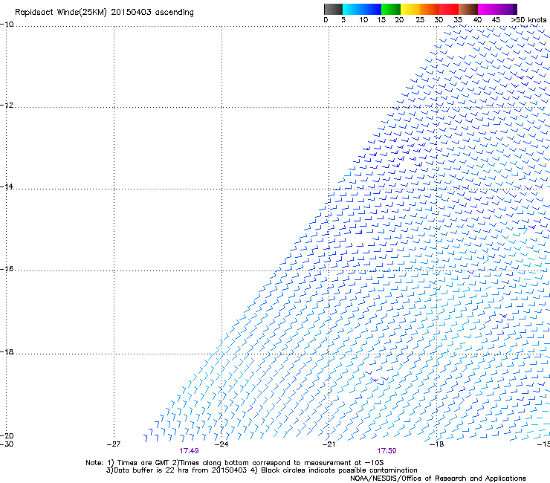
Task: Click the longitude label '-24'
Action: pyautogui.click(x=221, y=444)
